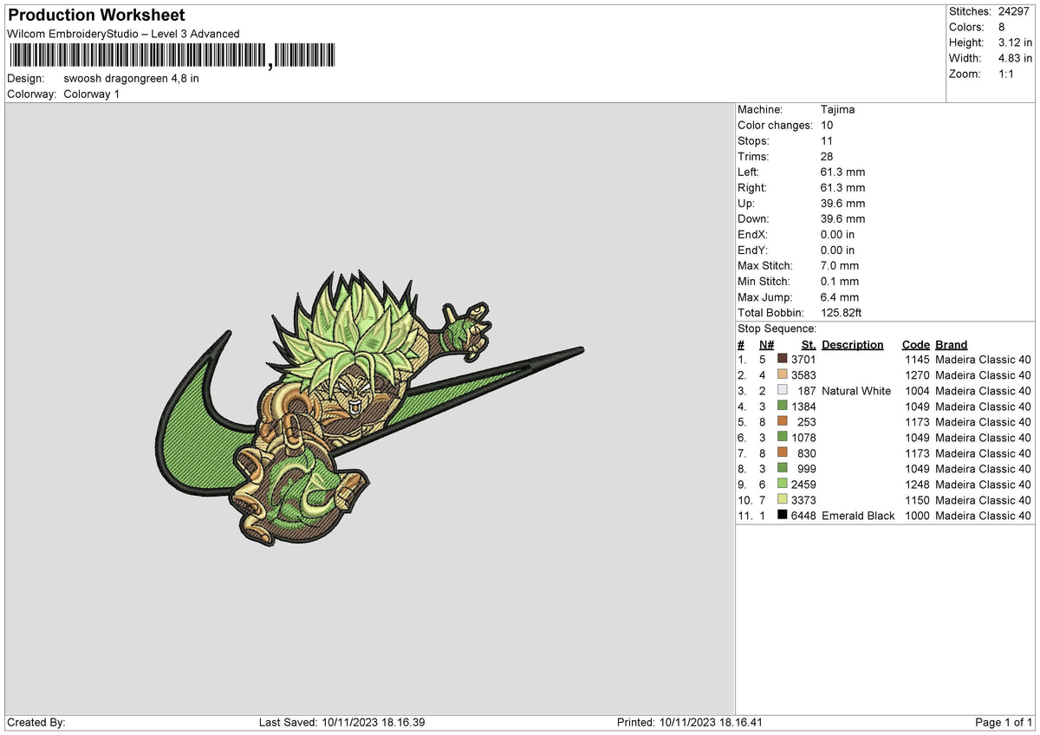Select the light green swatch with 2459 stitches
The image size is (1040, 735).
(783, 484)
